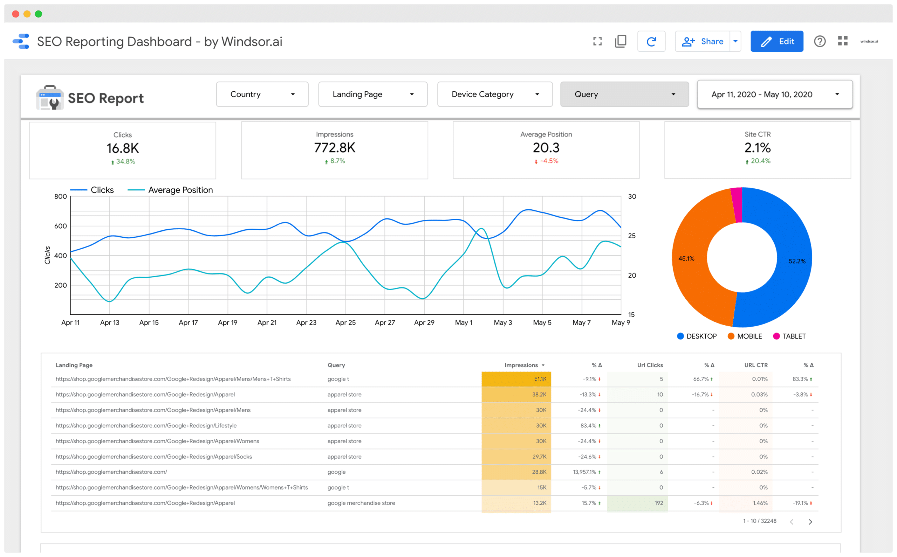The height and width of the screenshot is (557, 897).
Task: Click the refresh/reload icon
Action: [650, 42]
